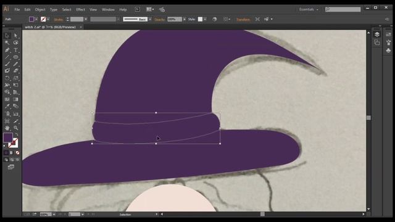Select the Perspective Grid tool
The image size is (395, 222).
(x=15, y=92)
